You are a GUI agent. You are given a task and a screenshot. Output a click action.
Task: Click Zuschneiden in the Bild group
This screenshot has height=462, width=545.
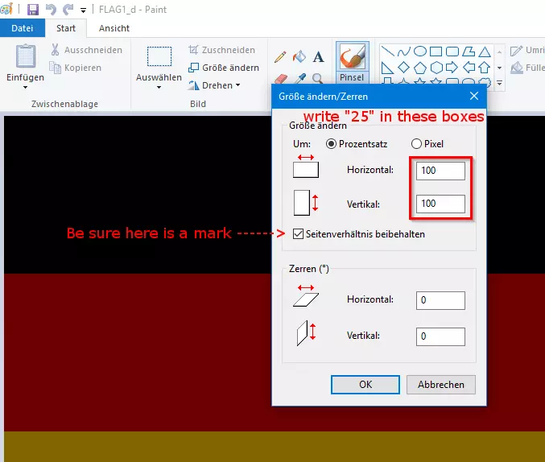221,50
